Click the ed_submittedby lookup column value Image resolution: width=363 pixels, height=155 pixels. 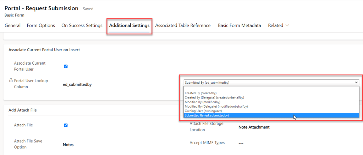77,84
